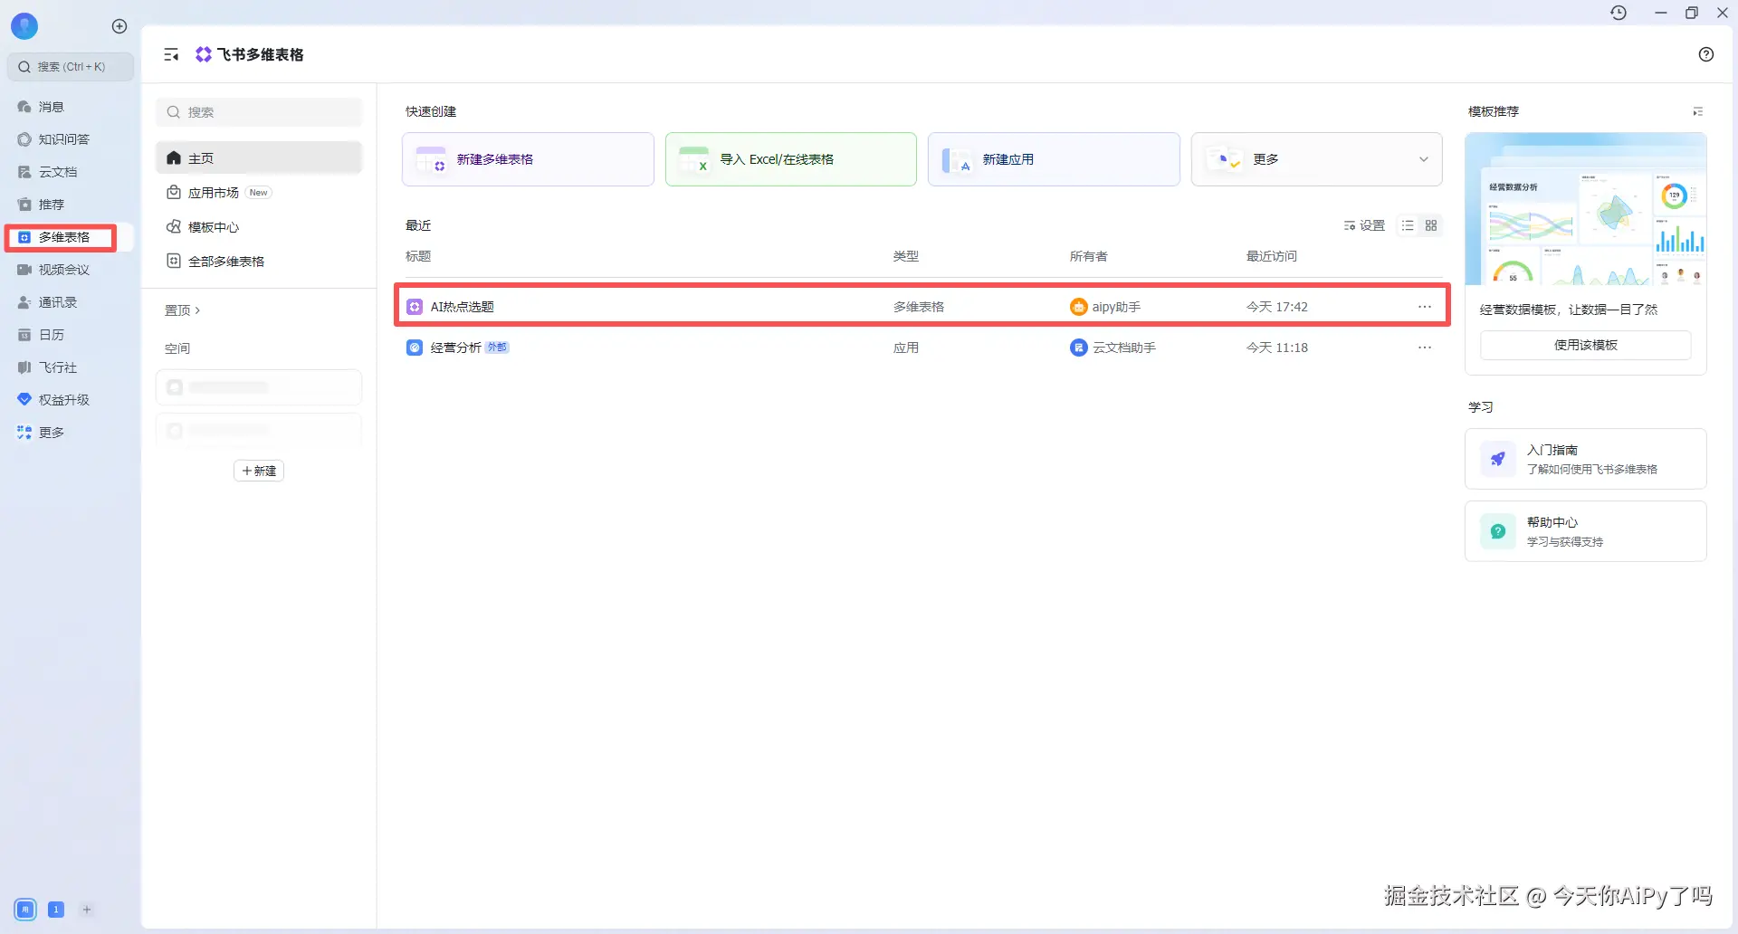
Task: Open 云文档 in the left sidebar
Action: [x=57, y=172]
